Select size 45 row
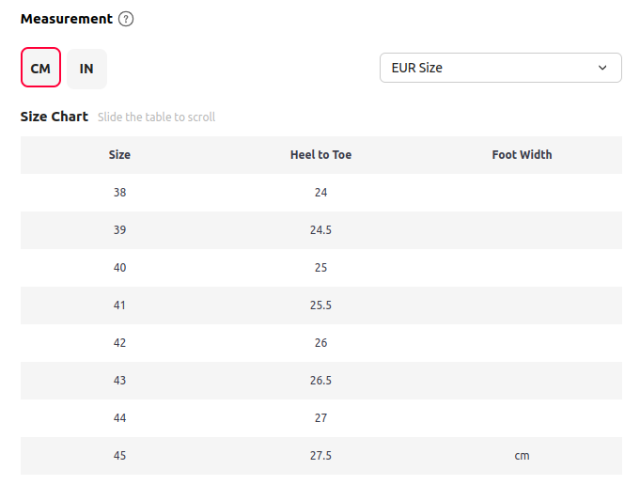The width and height of the screenshot is (640, 485). click(x=321, y=456)
